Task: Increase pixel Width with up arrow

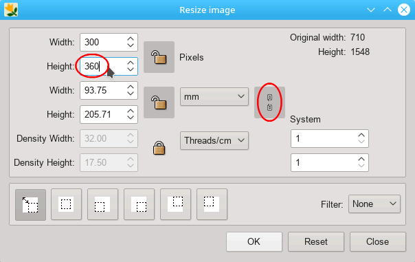Action: click(131, 39)
